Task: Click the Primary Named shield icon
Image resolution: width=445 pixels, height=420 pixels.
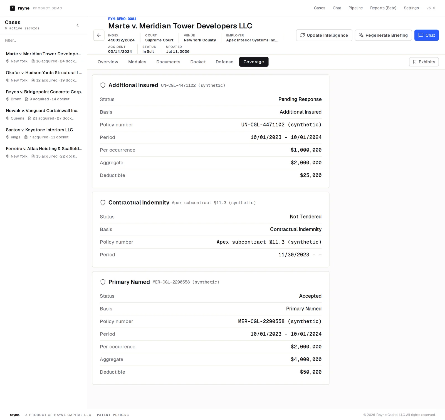Action: tap(103, 282)
